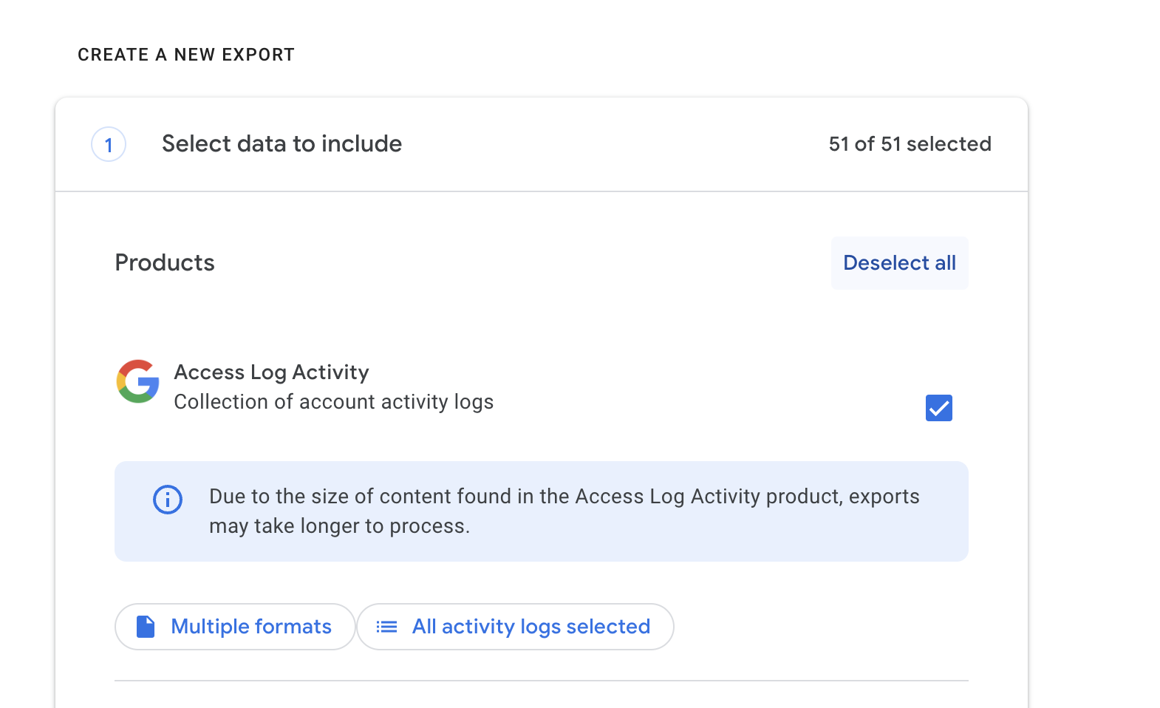The height and width of the screenshot is (708, 1160).
Task: Click the Multiple formats label text
Action: [251, 627]
